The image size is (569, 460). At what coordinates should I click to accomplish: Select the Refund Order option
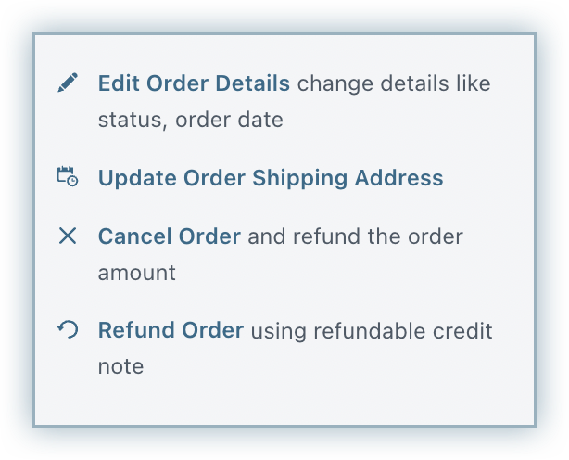point(171,329)
